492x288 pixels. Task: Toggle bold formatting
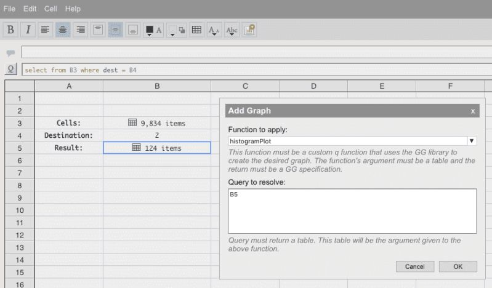click(x=10, y=30)
